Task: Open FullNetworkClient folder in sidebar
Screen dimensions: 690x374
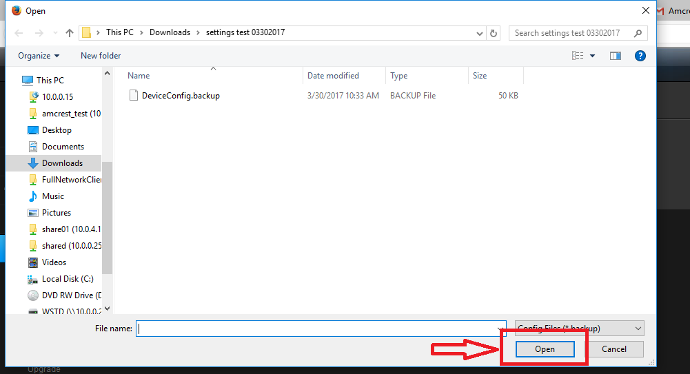Action: click(71, 180)
